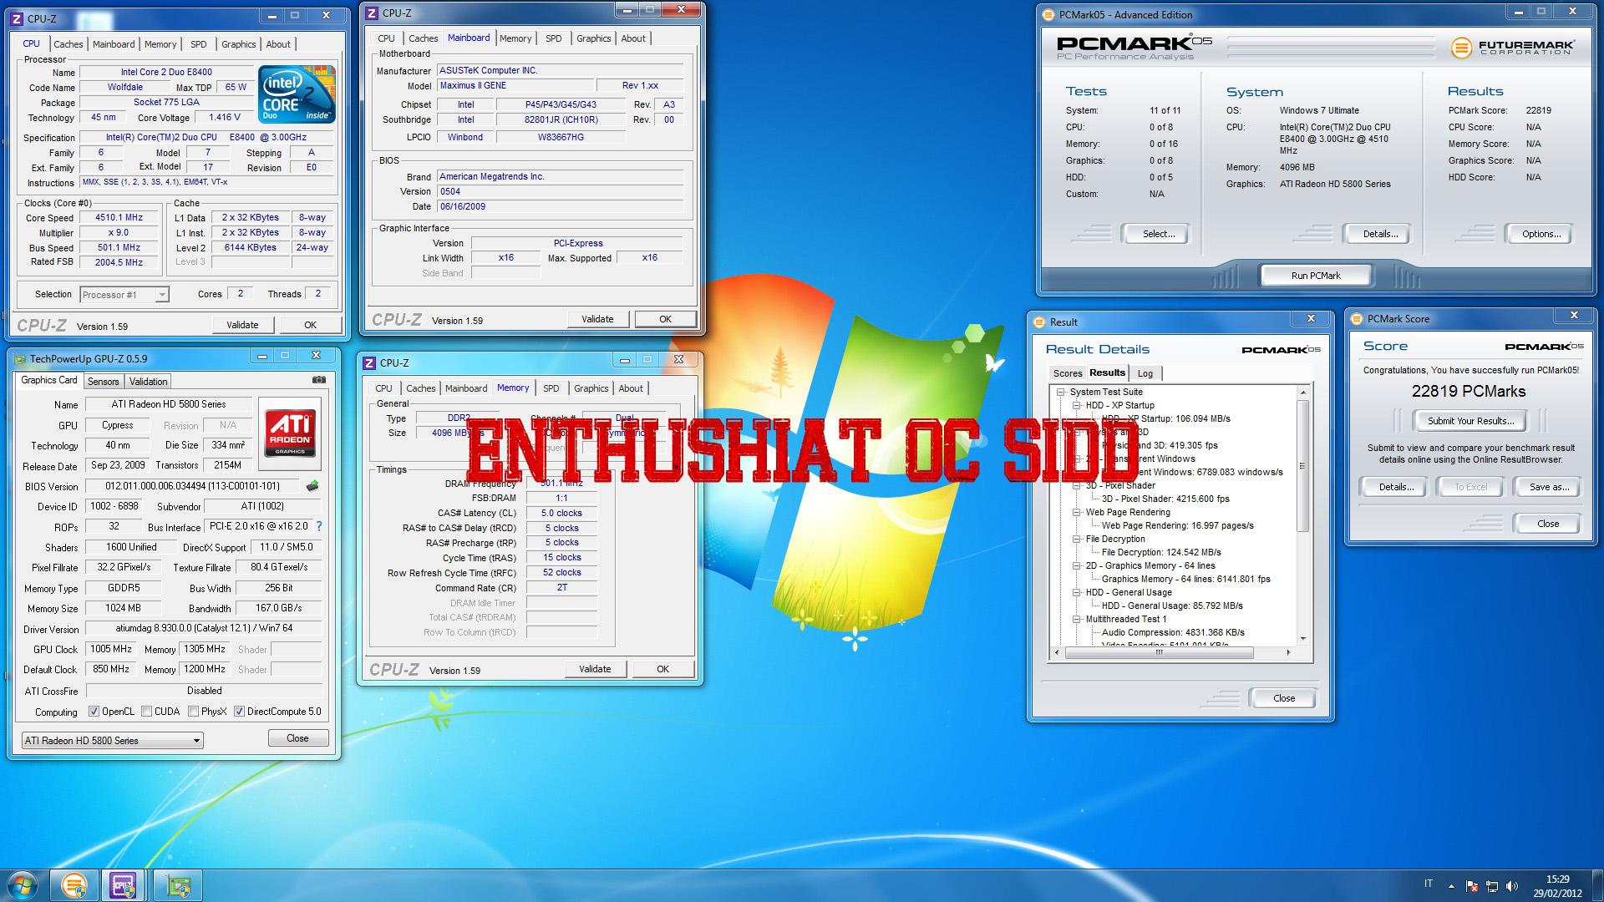The height and width of the screenshot is (902, 1604).
Task: Click the GPU-Z title bar icon
Action: click(x=19, y=358)
